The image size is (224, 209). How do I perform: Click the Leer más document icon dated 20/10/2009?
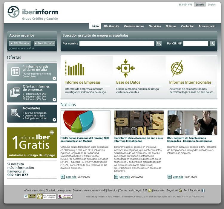(x=116, y=177)
